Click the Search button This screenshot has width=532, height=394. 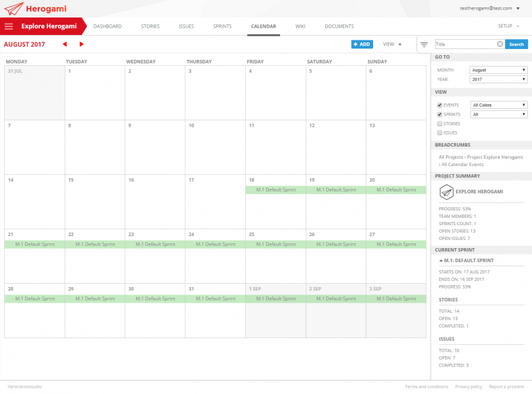tap(516, 44)
